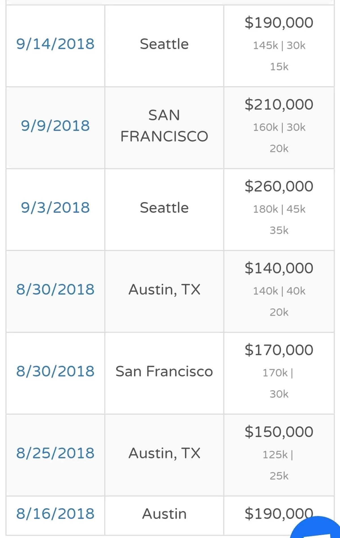
Task: Open the 9/3/2018 entry link
Action: click(55, 208)
